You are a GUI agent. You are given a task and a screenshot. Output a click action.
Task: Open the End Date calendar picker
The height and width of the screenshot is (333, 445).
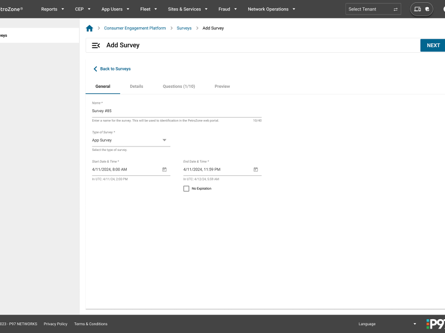click(x=255, y=169)
